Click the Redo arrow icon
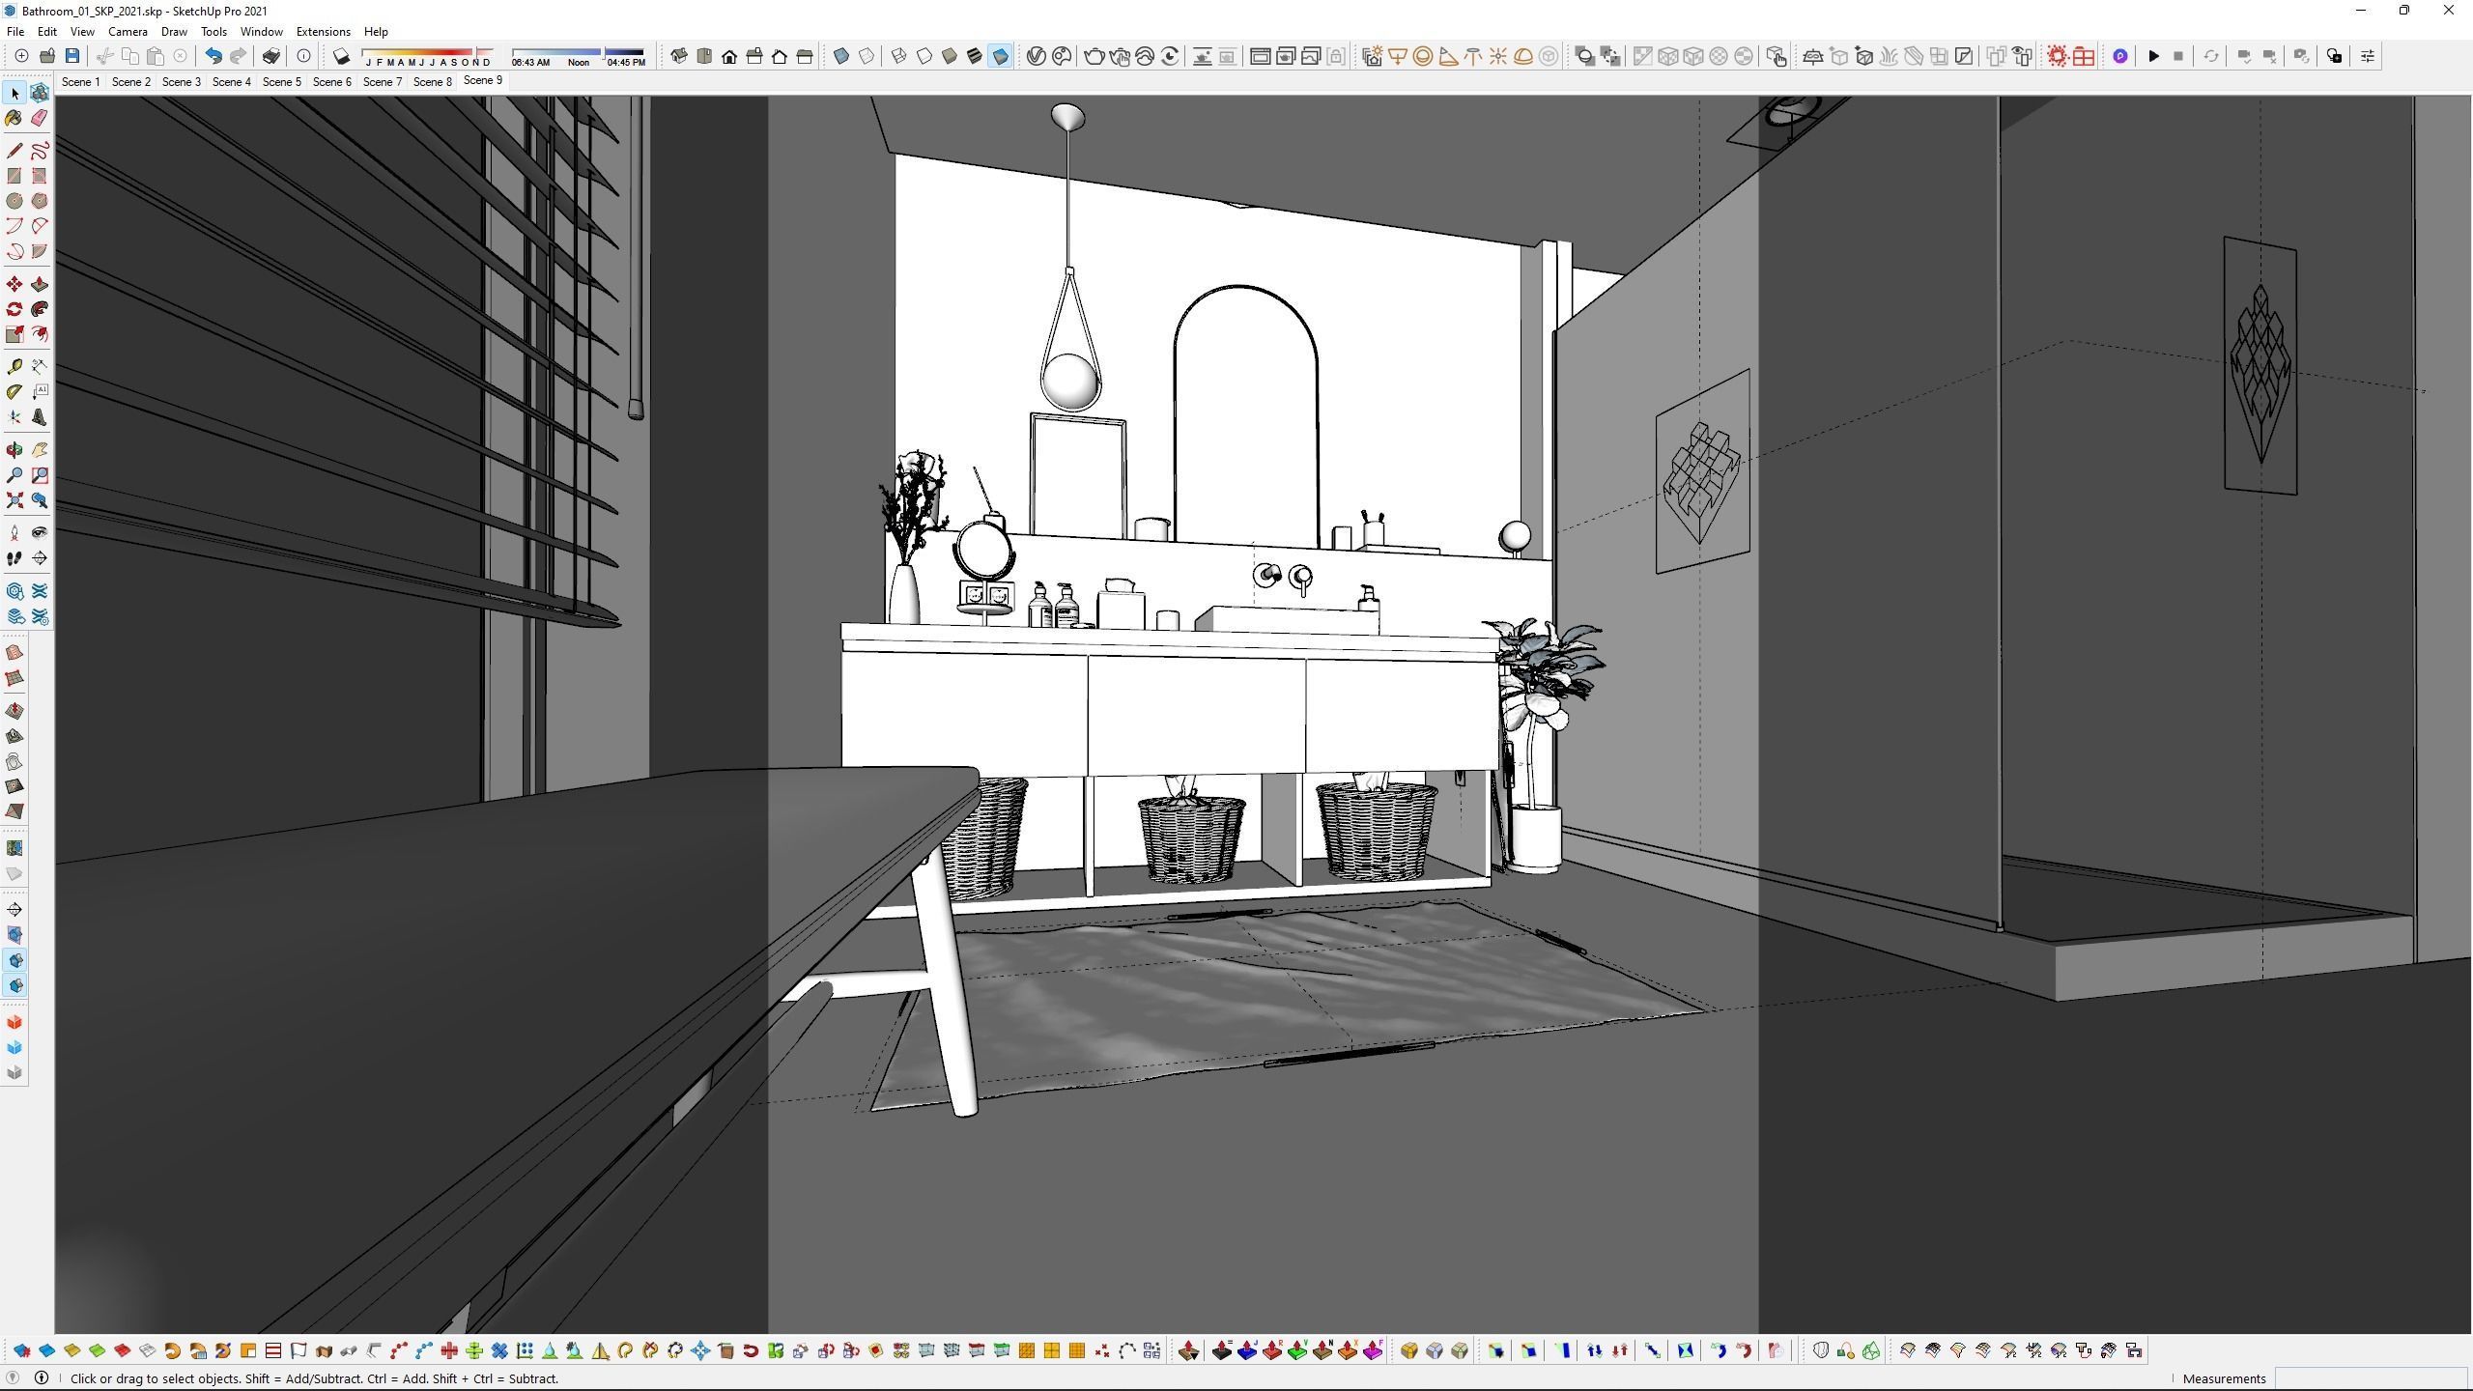Image resolution: width=2473 pixels, height=1391 pixels. 238,56
